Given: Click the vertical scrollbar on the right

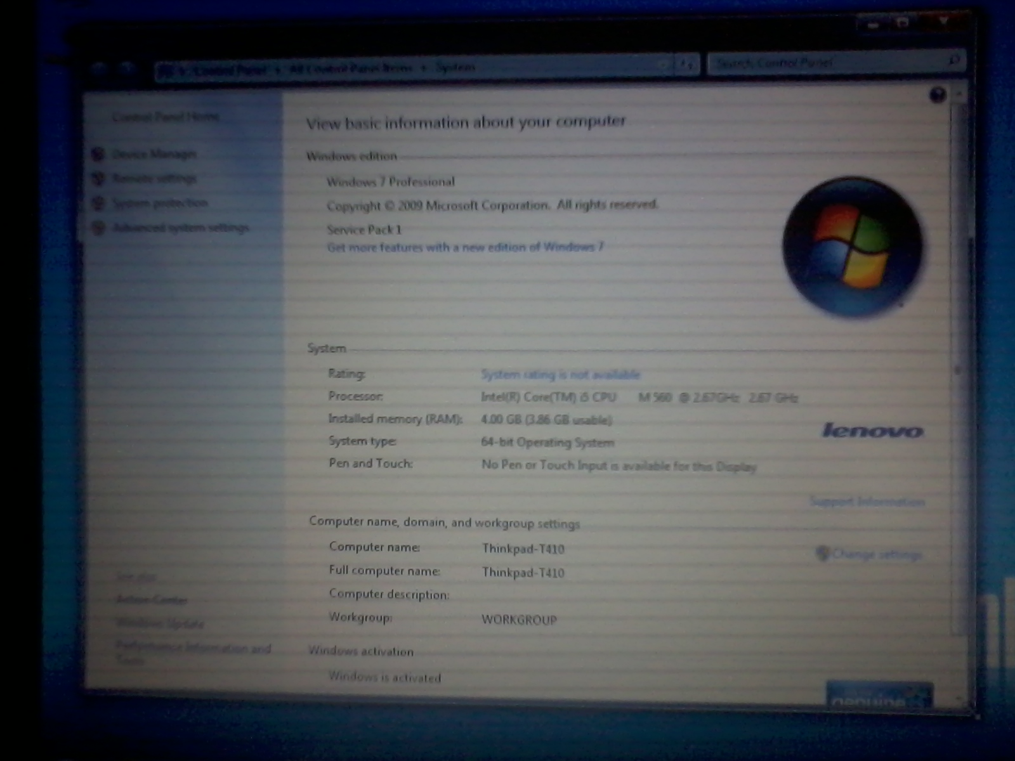Looking at the screenshot, I should [x=959, y=368].
